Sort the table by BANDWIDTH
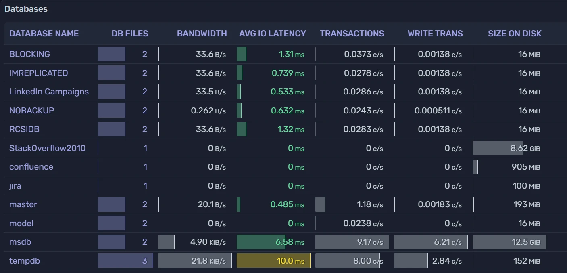 point(202,34)
